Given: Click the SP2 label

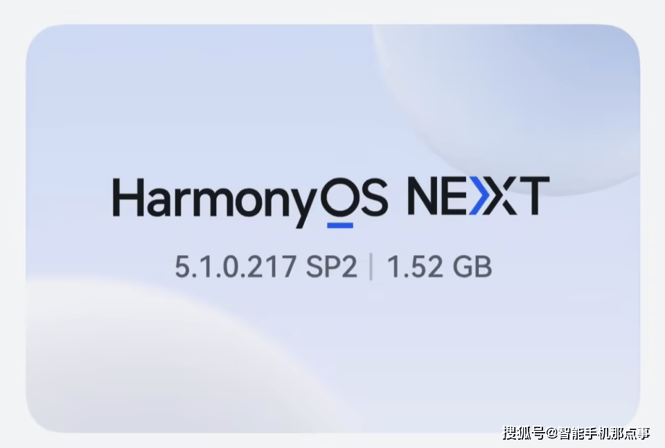Looking at the screenshot, I should (x=332, y=267).
